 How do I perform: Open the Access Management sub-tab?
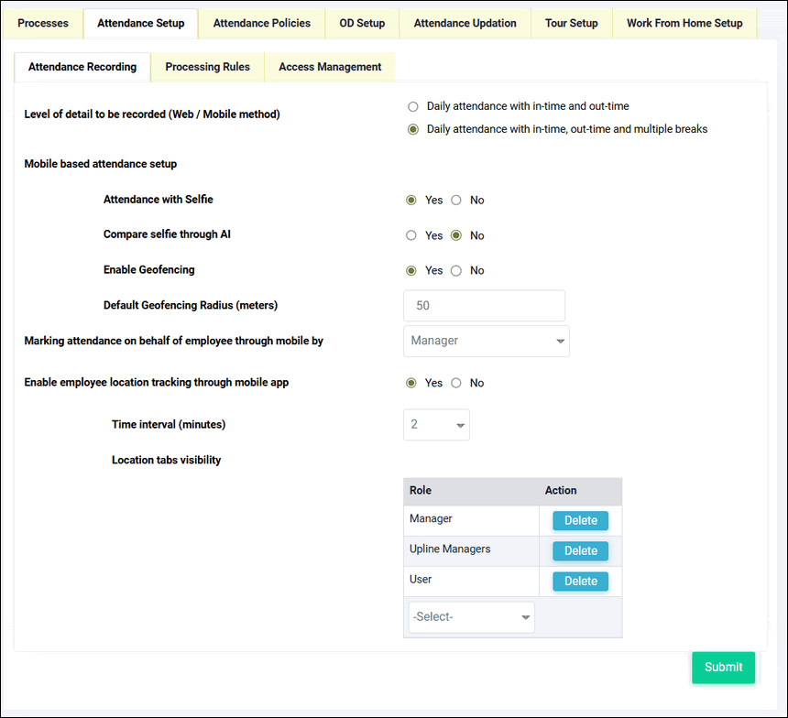point(330,67)
